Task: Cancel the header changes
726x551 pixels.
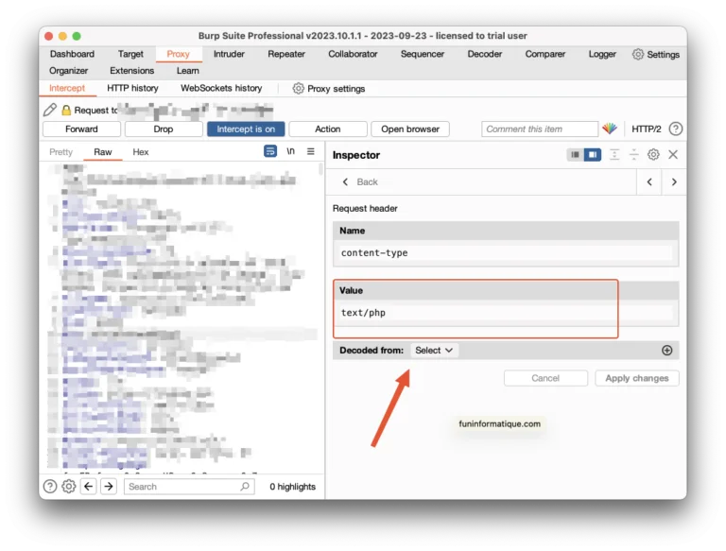Action: [545, 378]
